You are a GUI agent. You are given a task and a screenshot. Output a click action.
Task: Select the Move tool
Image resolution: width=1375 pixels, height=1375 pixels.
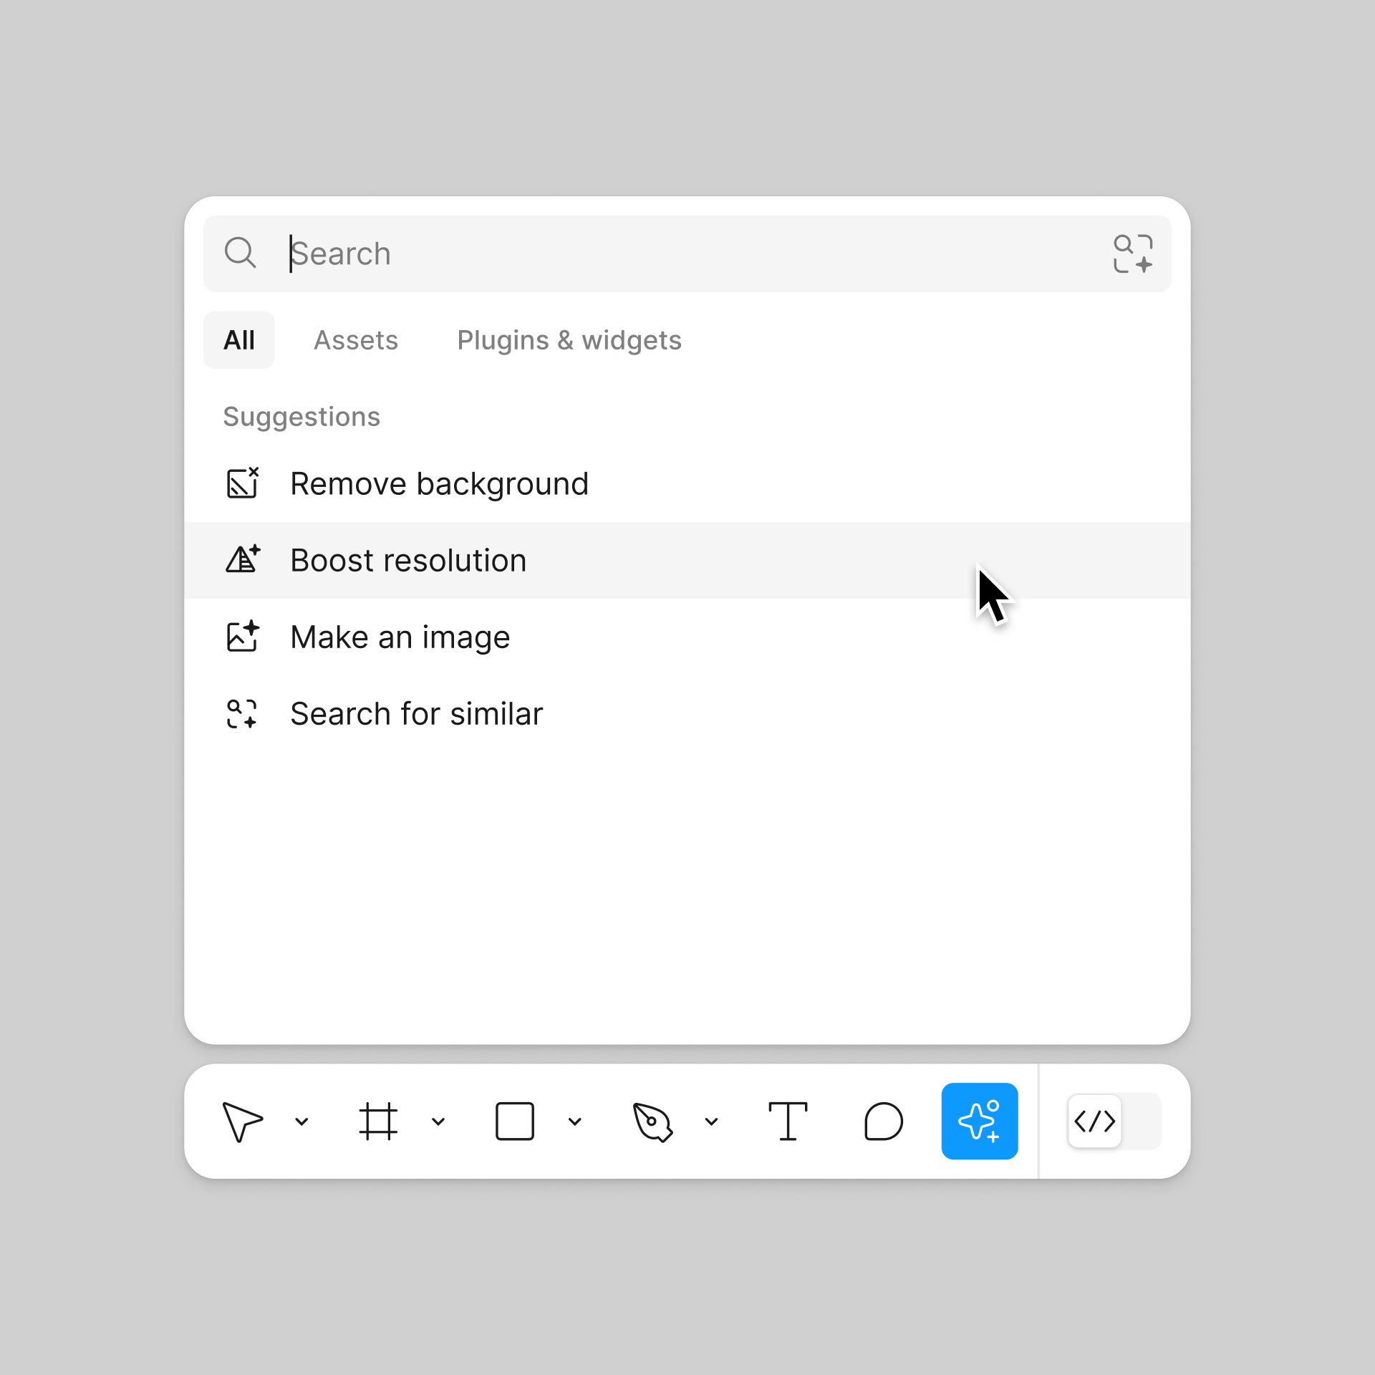click(x=243, y=1121)
